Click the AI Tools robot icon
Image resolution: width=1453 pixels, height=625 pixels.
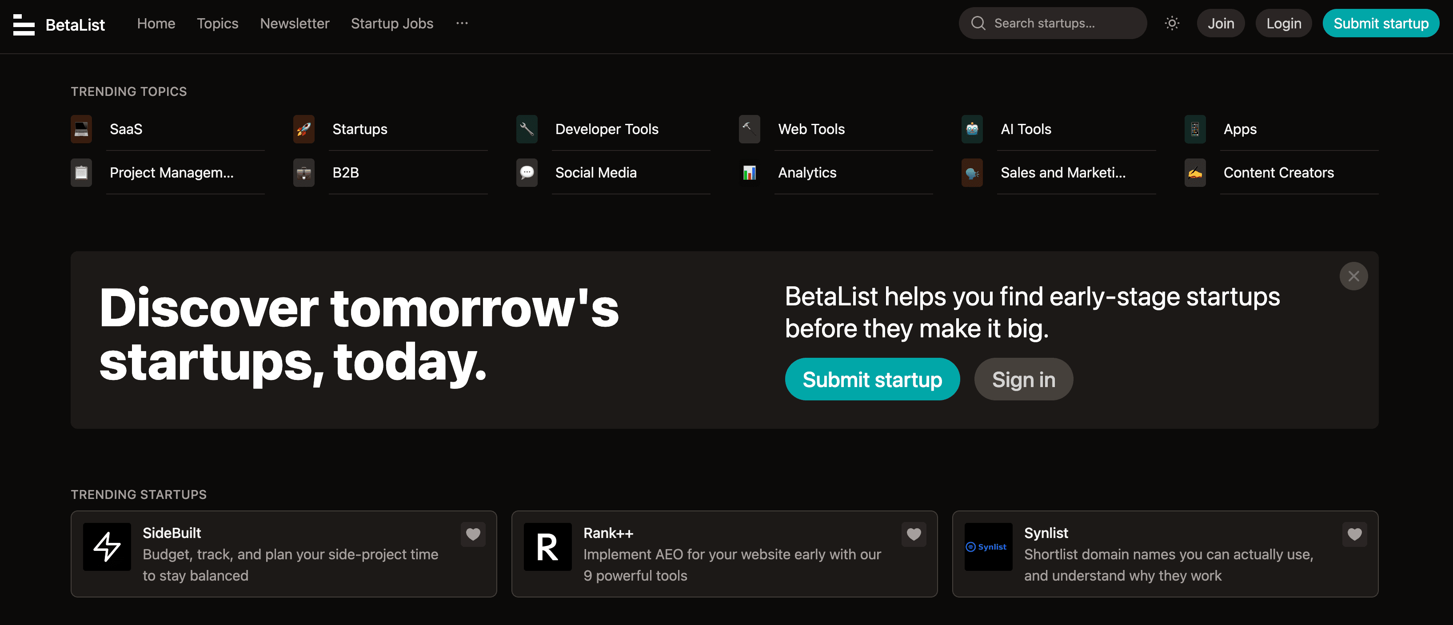click(x=972, y=129)
